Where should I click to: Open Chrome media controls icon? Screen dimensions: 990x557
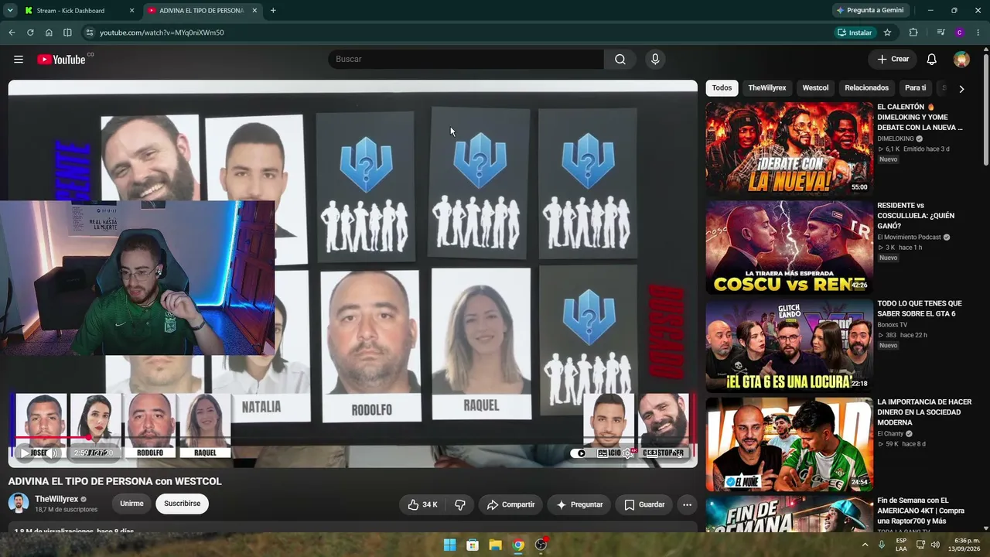[x=940, y=32]
